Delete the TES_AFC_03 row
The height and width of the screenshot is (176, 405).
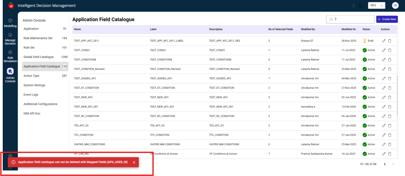coord(390,125)
